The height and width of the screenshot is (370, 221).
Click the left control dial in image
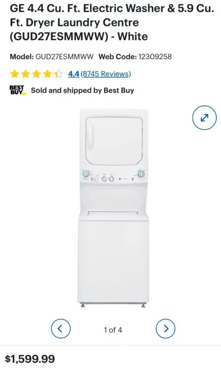pyautogui.click(x=86, y=174)
